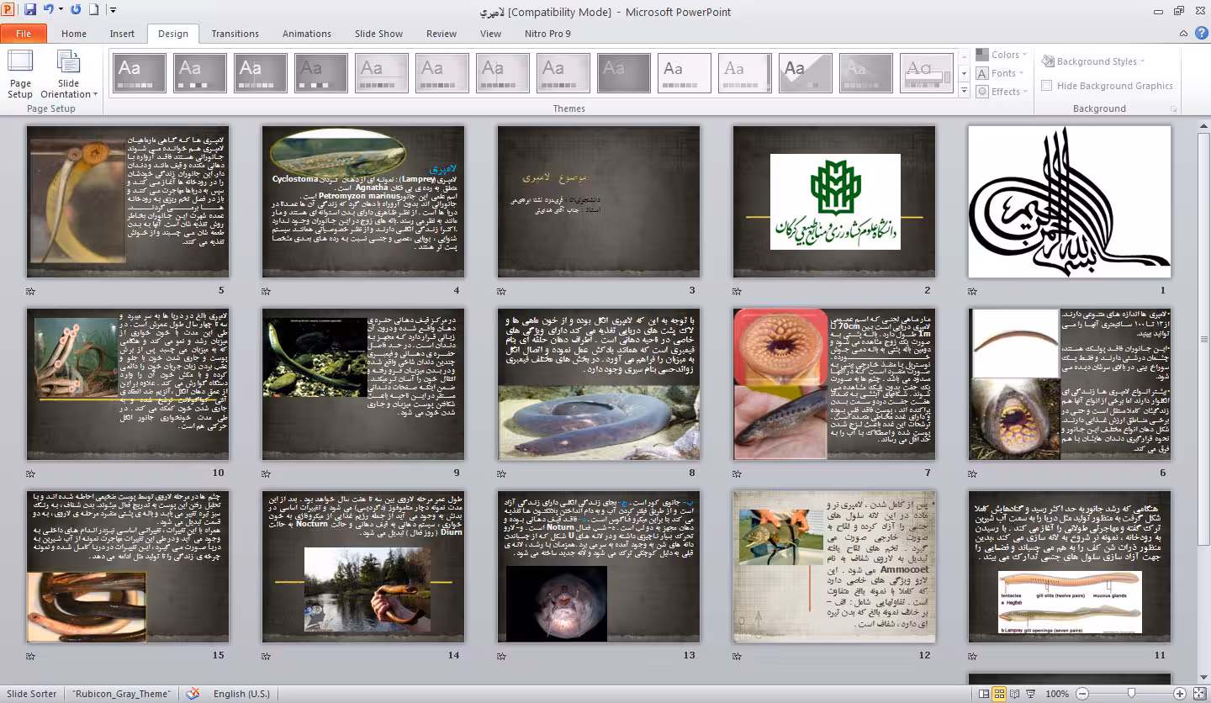Apply the first theme in the Themes gallery
The width and height of the screenshot is (1211, 703).
[140, 73]
